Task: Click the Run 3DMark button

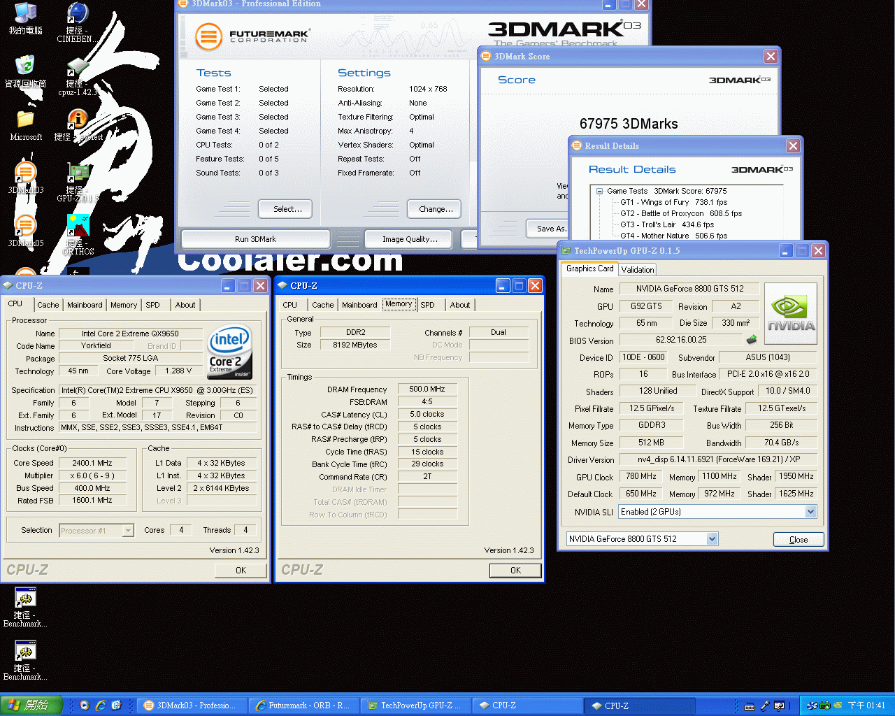Action: [x=255, y=239]
